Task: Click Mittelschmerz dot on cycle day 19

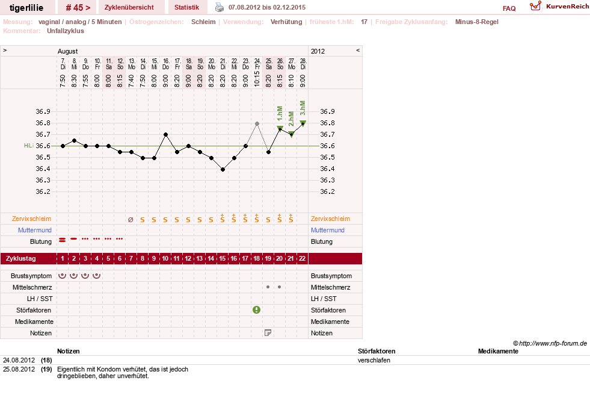Action: pos(268,287)
